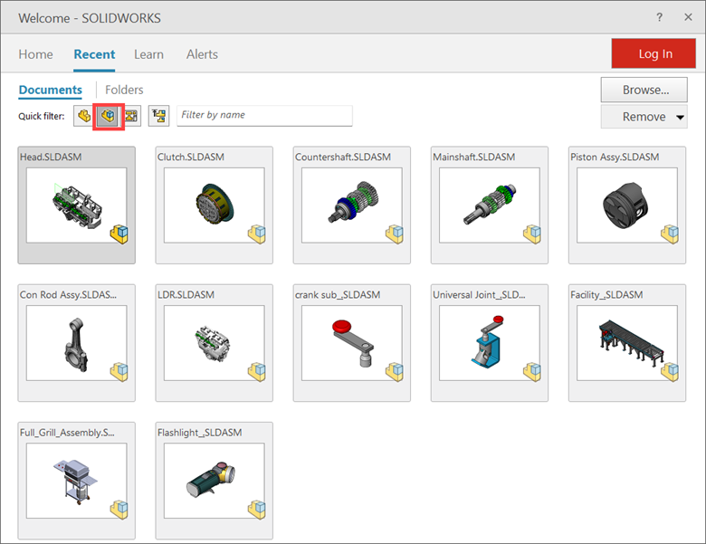
Task: Click the LDR.SLDASM file name
Action: coord(186,295)
